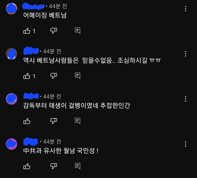Like the '감독부터 태생이' comment
Image resolution: width=197 pixels, height=178 pixels.
coord(27,121)
